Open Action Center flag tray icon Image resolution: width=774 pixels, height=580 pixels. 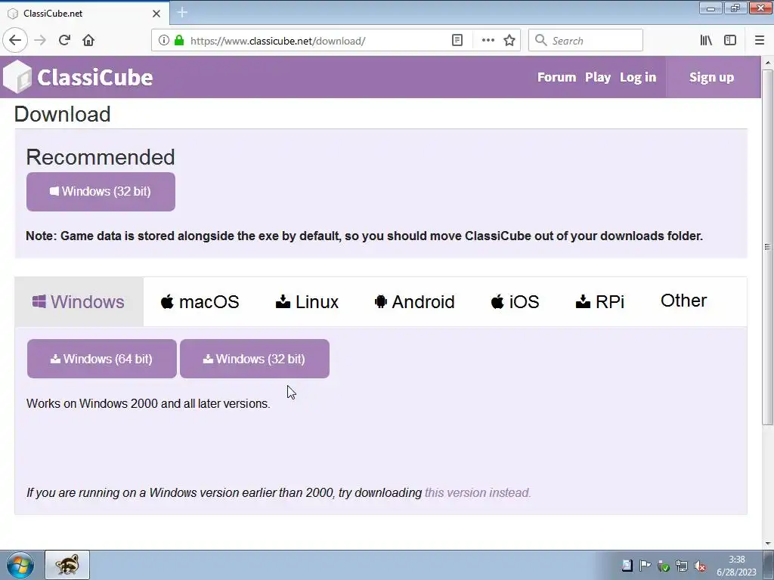pos(645,566)
